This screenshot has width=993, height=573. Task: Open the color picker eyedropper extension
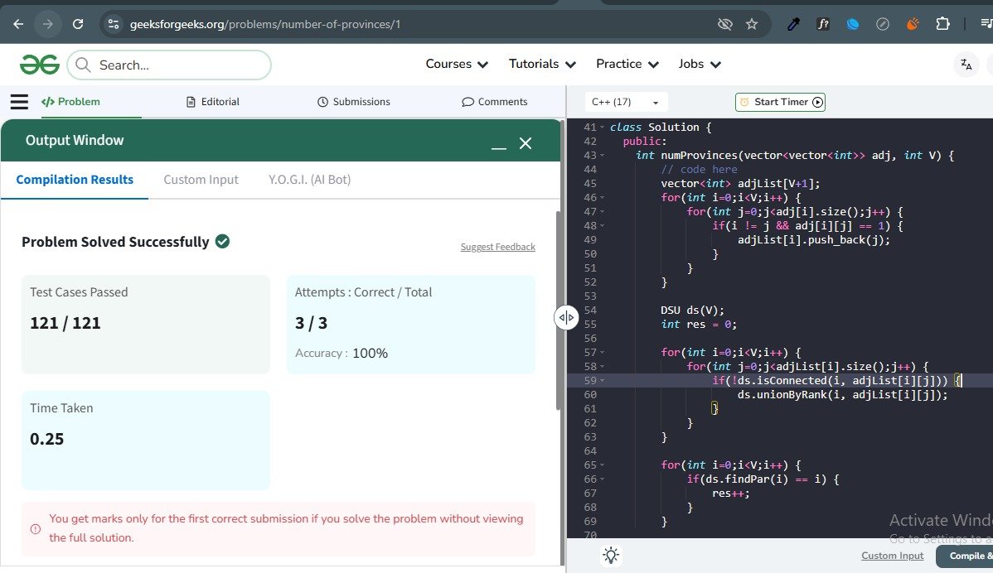coord(793,24)
